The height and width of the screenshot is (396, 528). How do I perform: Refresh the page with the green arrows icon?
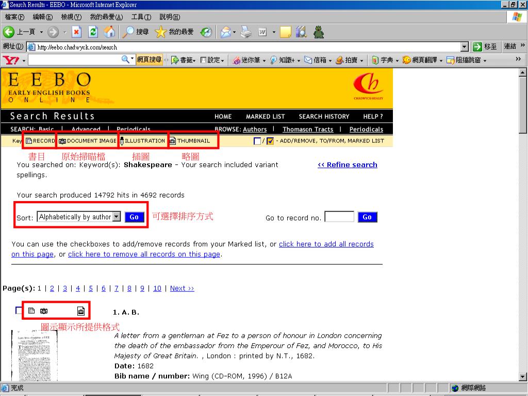[93, 32]
